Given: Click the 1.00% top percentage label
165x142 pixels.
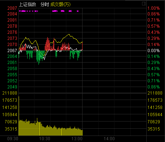Looking at the screenshot, I should [154, 8].
